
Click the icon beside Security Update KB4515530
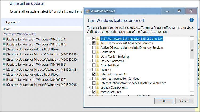point(5,59)
